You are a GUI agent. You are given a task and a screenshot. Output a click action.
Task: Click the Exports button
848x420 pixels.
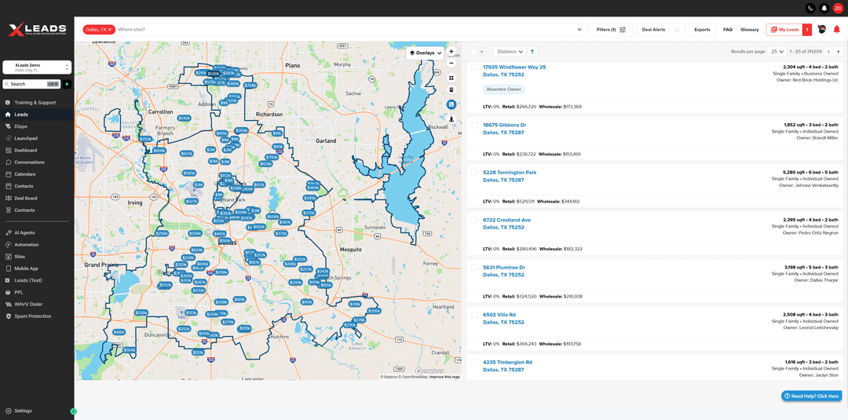(x=702, y=30)
